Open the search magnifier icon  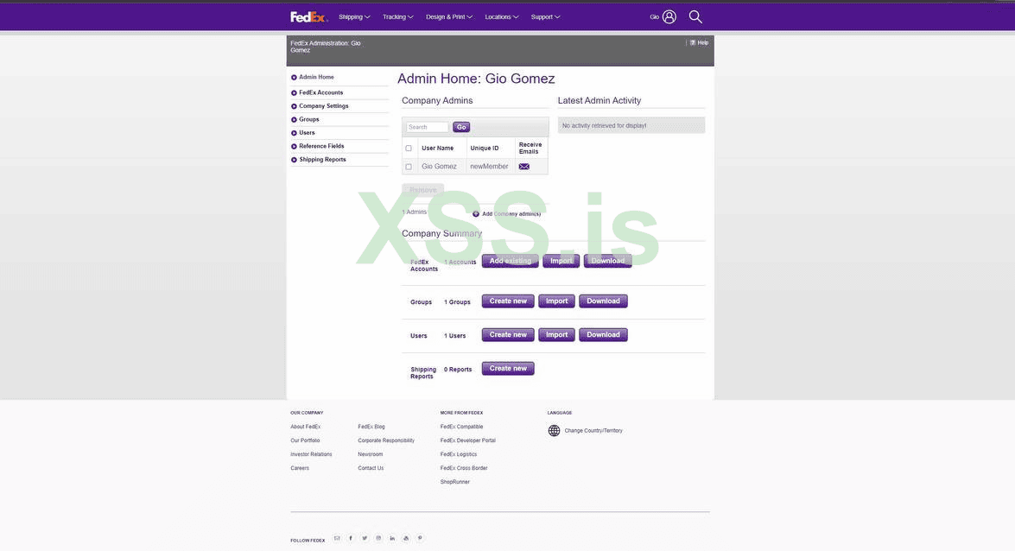click(x=695, y=16)
